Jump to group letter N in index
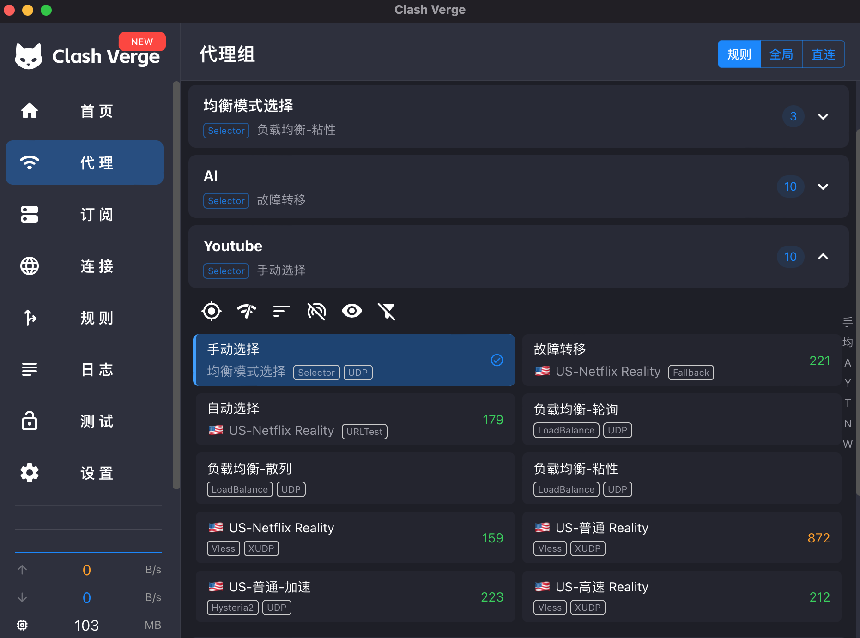 tap(848, 424)
